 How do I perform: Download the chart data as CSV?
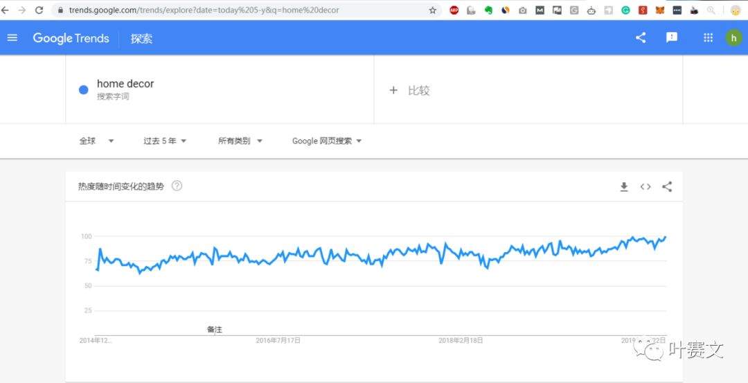624,187
